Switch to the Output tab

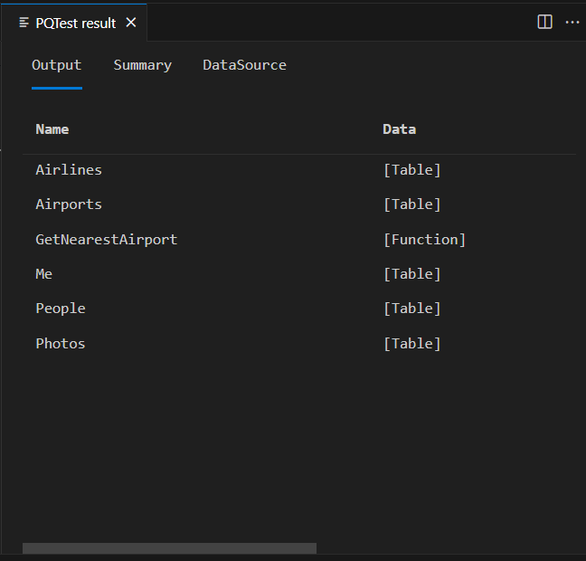(x=56, y=65)
